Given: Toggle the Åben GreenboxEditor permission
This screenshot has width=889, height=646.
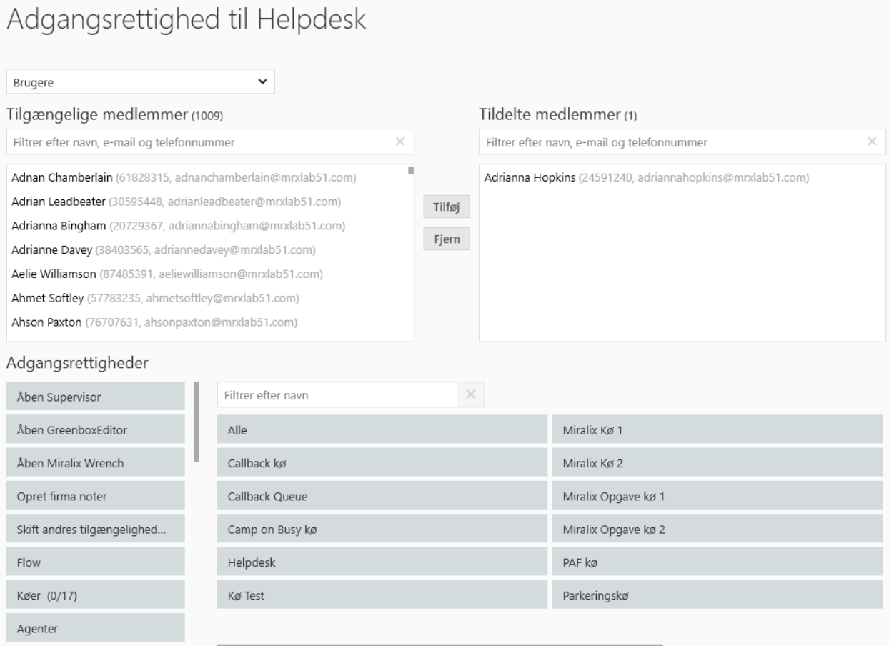Looking at the screenshot, I should [96, 429].
